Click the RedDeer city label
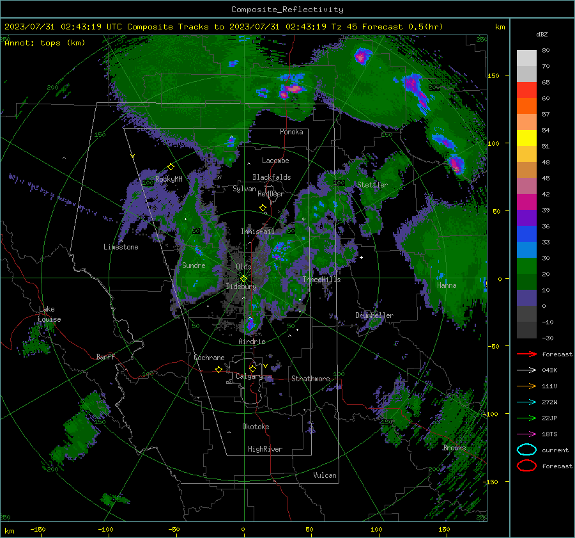 pyautogui.click(x=271, y=194)
